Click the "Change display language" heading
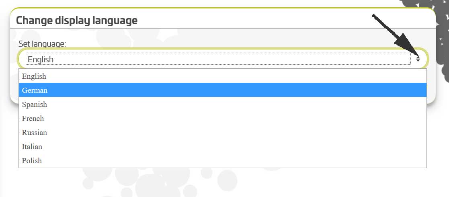This screenshot has width=449, height=197. 77,21
